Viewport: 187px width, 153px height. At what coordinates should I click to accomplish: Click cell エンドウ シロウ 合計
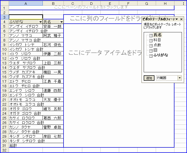[x=36, y=95]
